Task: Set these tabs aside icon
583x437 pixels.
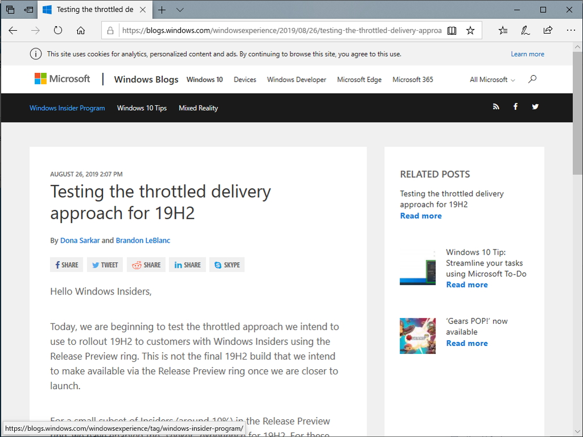Action: [28, 10]
